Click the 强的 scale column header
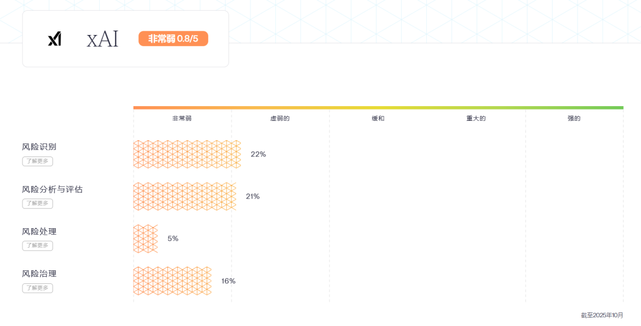The width and height of the screenshot is (641, 326). 574,119
